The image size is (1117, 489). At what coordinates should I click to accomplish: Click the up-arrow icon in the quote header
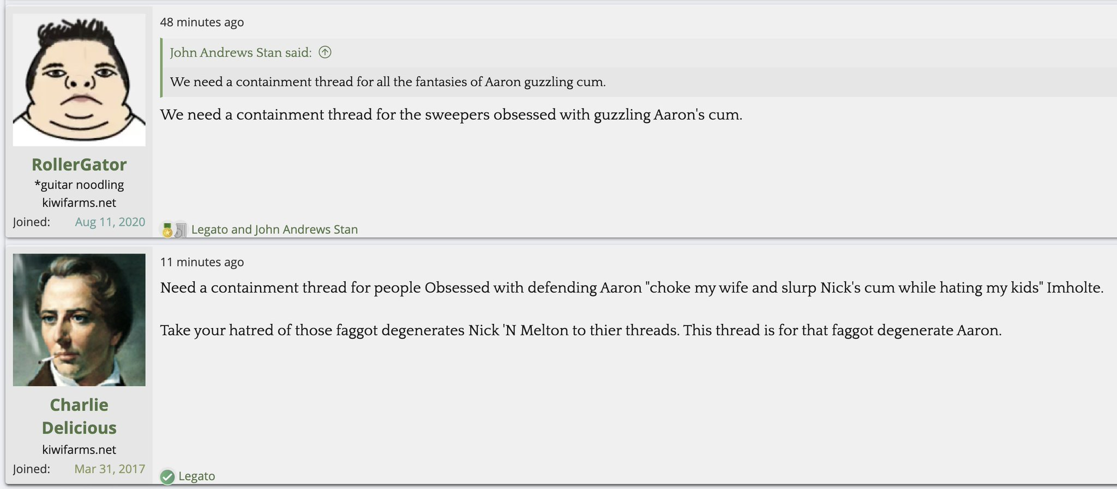[x=325, y=52]
